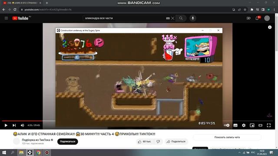Skip to the next video

click(x=14, y=125)
